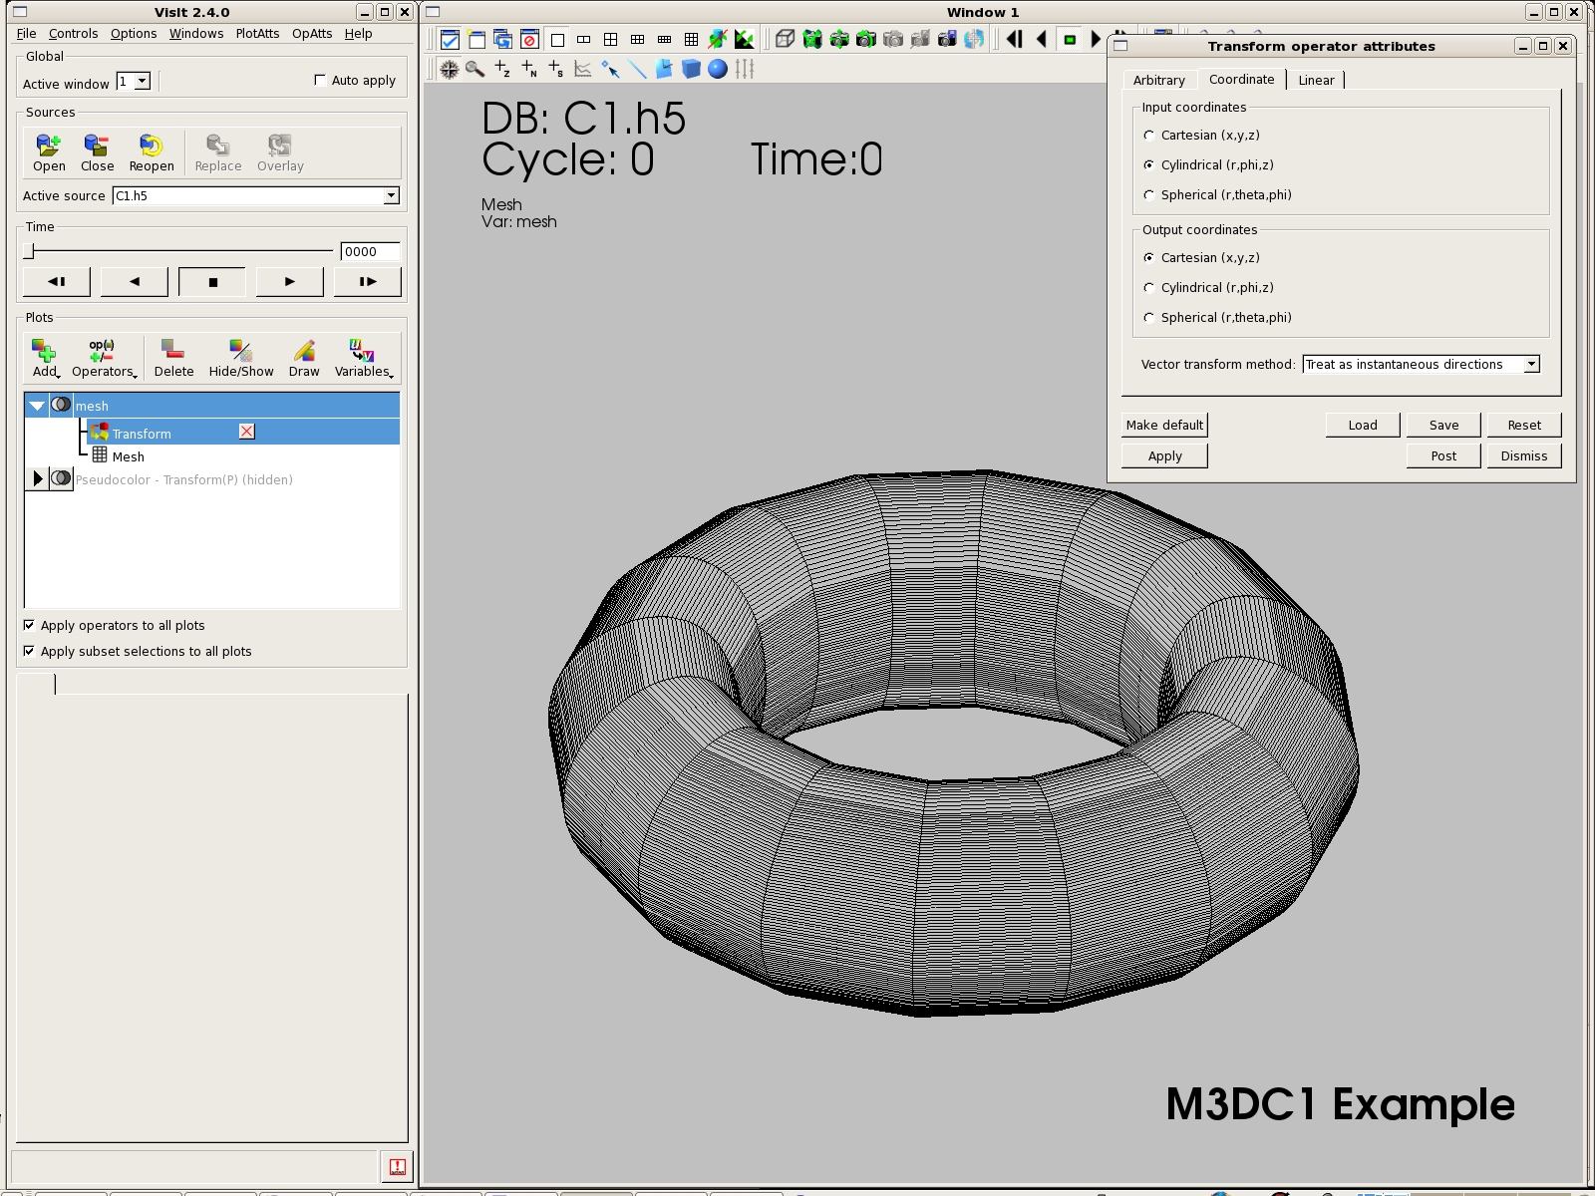
Task: Select Cylindrical output coordinates radio
Action: tap(1149, 287)
